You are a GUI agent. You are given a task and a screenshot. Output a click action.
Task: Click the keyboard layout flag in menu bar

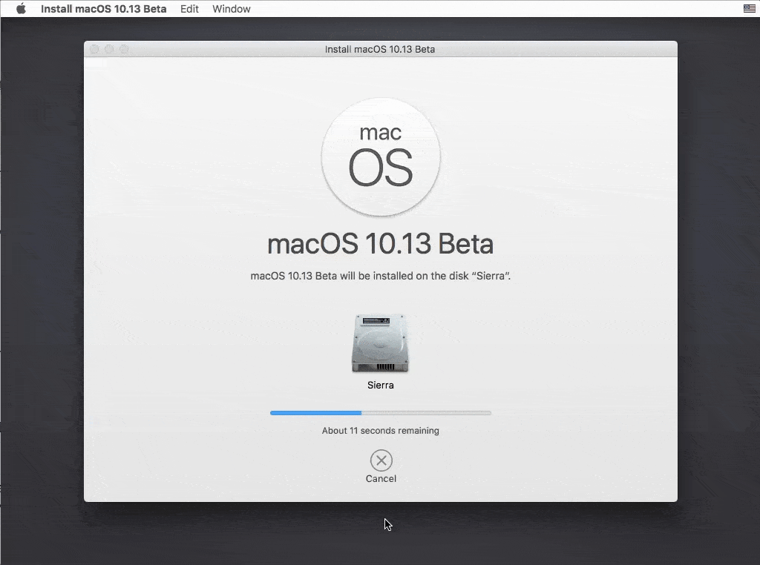[x=748, y=8]
